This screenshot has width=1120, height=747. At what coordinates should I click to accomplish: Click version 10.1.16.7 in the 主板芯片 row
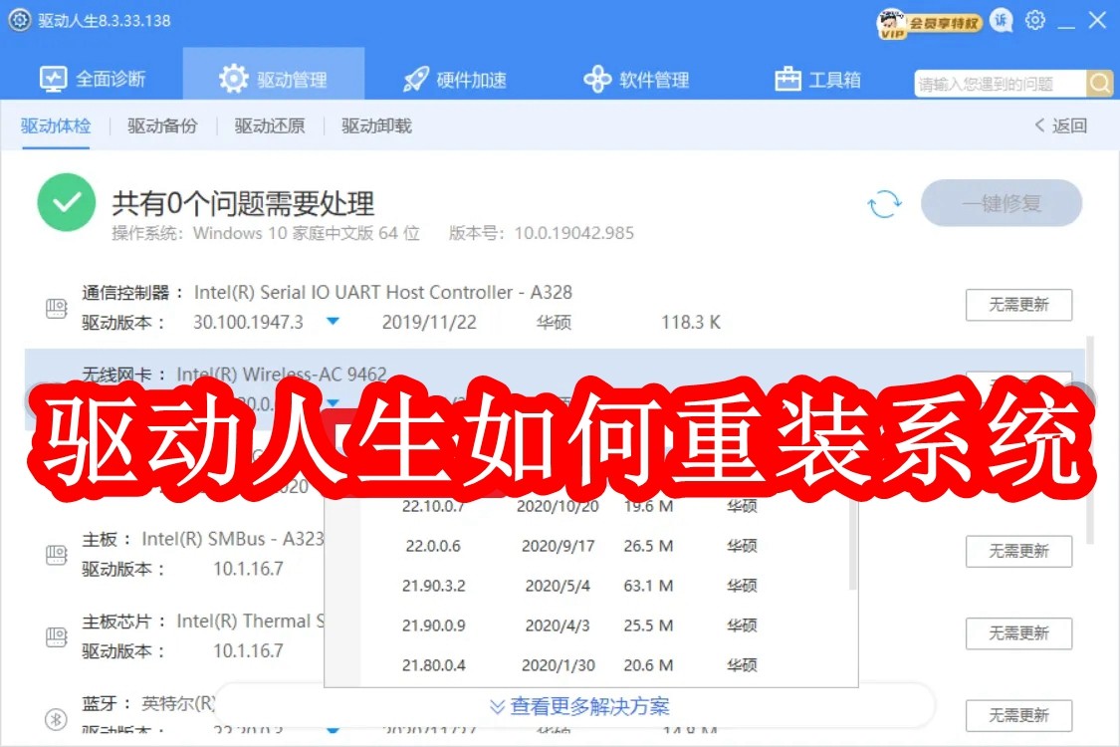pos(248,651)
